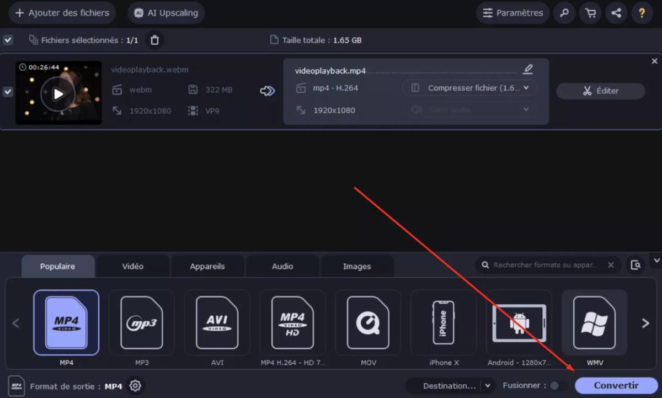Rename output file with pencil icon
Screen dimensions: 662x398
tap(528, 69)
